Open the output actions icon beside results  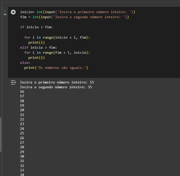point(13,82)
